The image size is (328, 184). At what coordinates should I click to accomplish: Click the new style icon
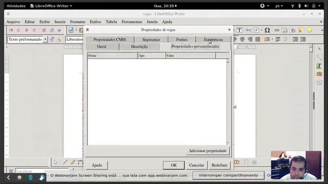(x=59, y=39)
